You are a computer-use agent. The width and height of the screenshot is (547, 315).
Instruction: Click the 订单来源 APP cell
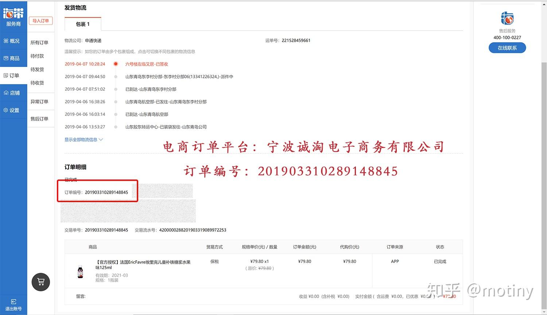point(395,261)
